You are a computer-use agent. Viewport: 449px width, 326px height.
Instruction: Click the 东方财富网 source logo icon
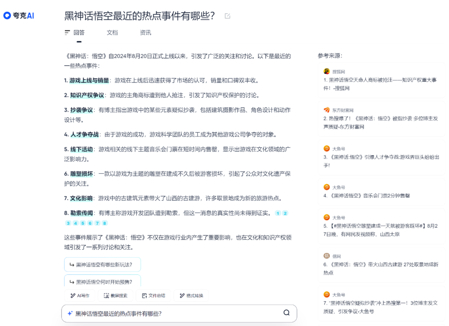point(326,110)
